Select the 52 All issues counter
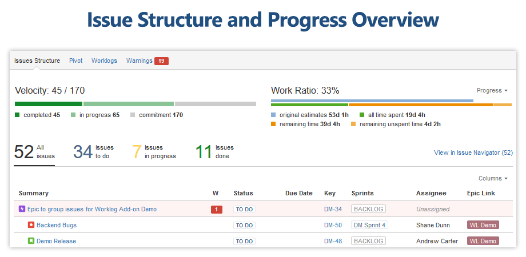Viewport: 526px width, 257px height. click(x=34, y=152)
